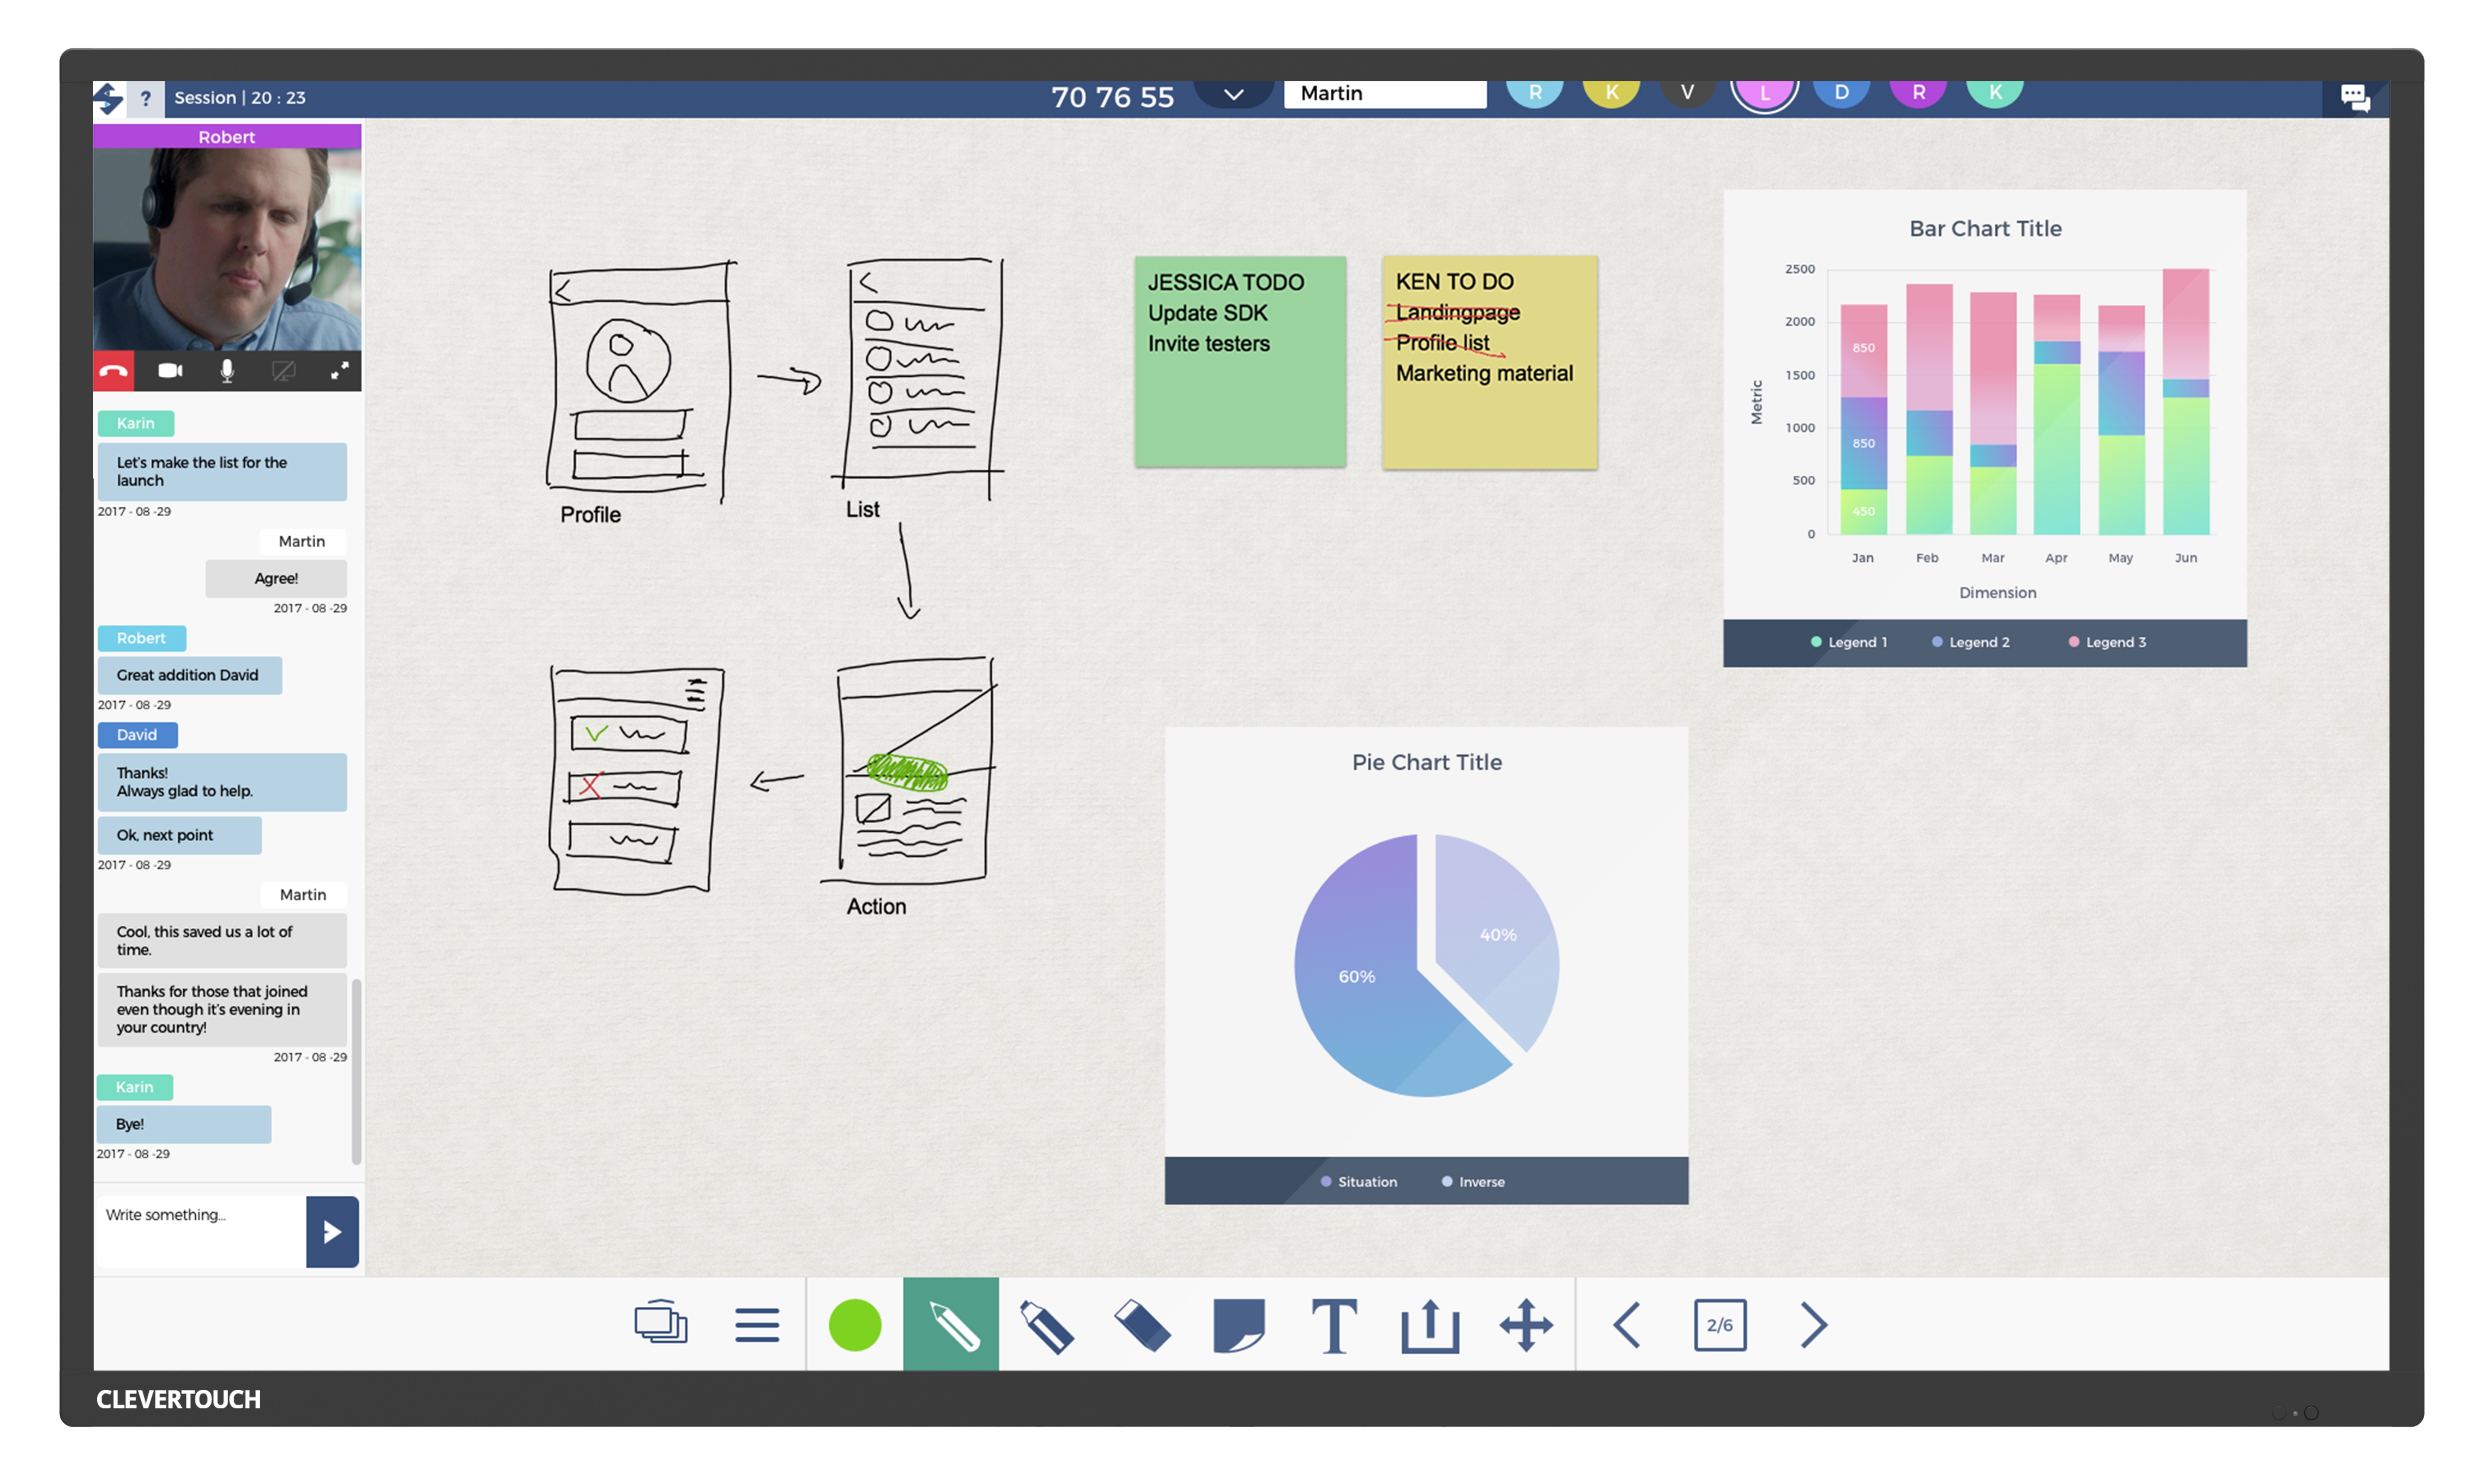Open the help question mark
The height and width of the screenshot is (1484, 2489).
[146, 98]
